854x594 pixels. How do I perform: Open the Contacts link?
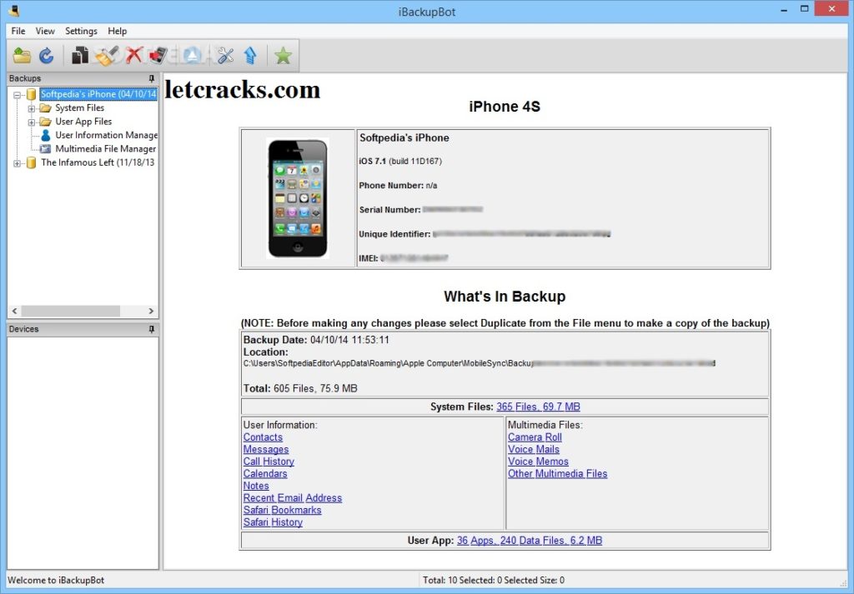263,437
